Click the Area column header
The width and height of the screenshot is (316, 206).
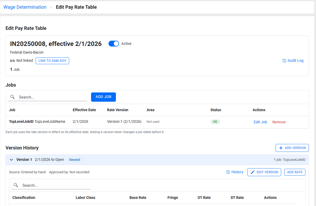point(150,110)
